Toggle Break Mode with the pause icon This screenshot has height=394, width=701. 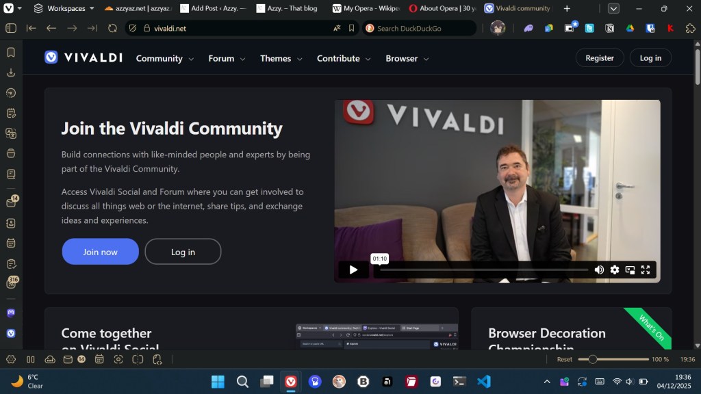point(30,359)
